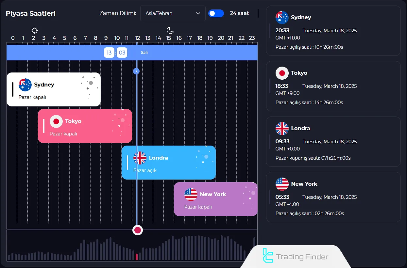The image size is (407, 268).
Task: Open the Londra card in right panel
Action: (333, 142)
